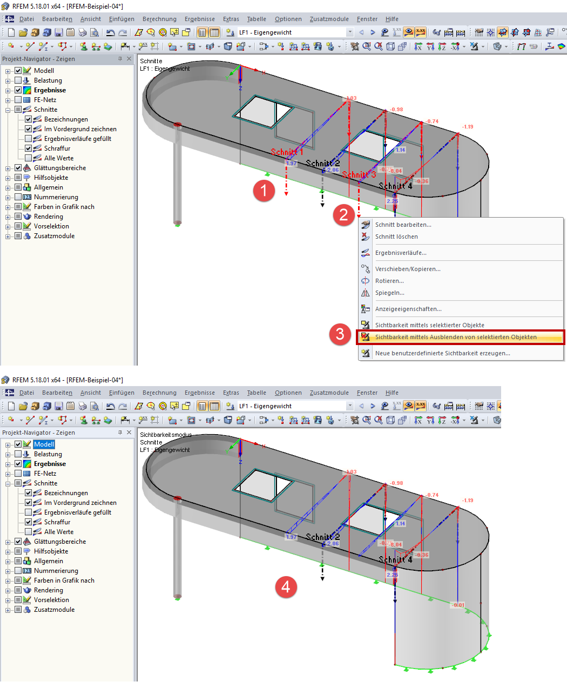This screenshot has width=567, height=682.
Task: Click the Save icon in the toolbar
Action: 58,32
